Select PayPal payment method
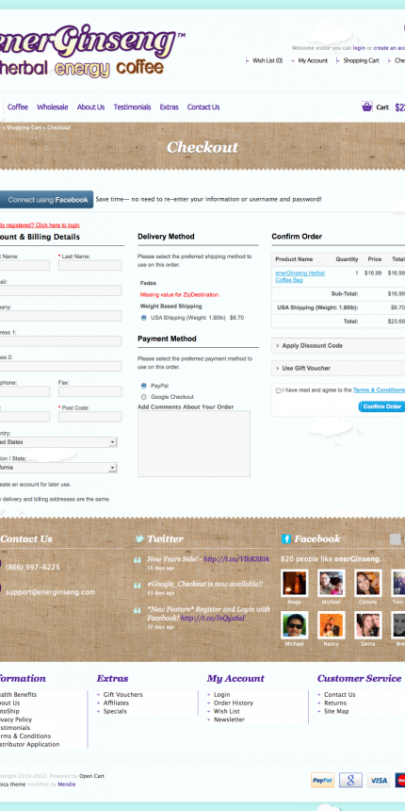This screenshot has width=405, height=811. (143, 386)
